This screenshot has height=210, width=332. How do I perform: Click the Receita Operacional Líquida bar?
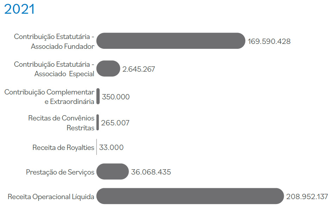coord(190,196)
